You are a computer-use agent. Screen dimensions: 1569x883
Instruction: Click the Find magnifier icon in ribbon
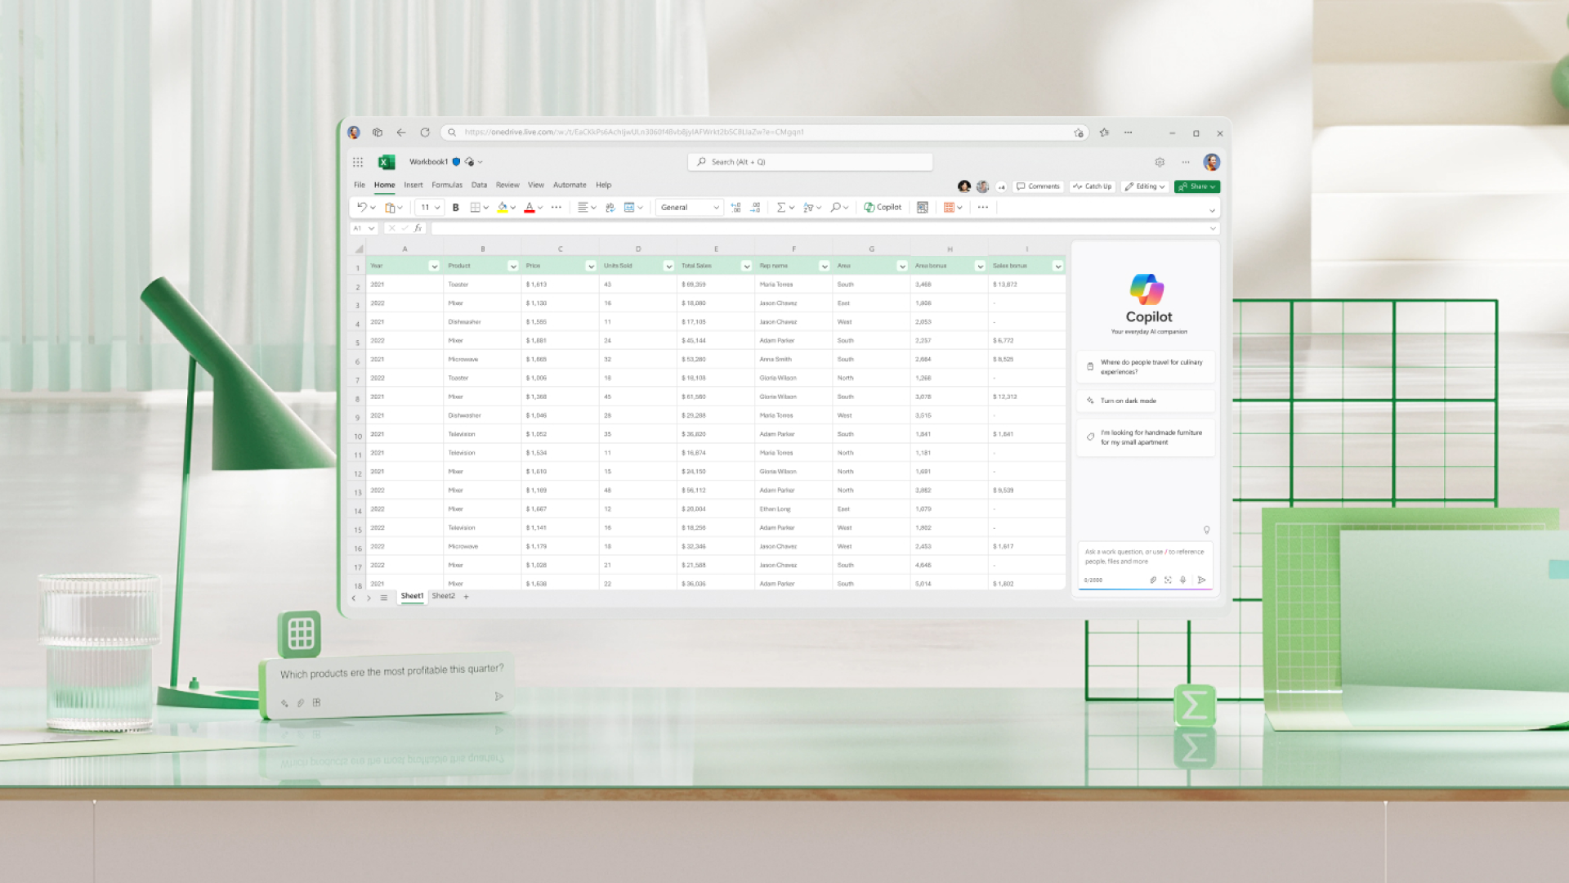[x=835, y=208]
